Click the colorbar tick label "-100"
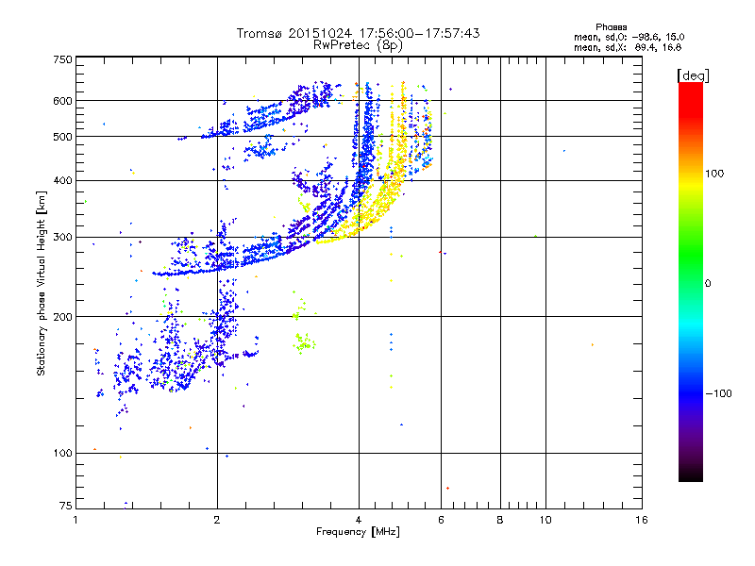Image resolution: width=755 pixels, height=566 pixels. coord(718,393)
